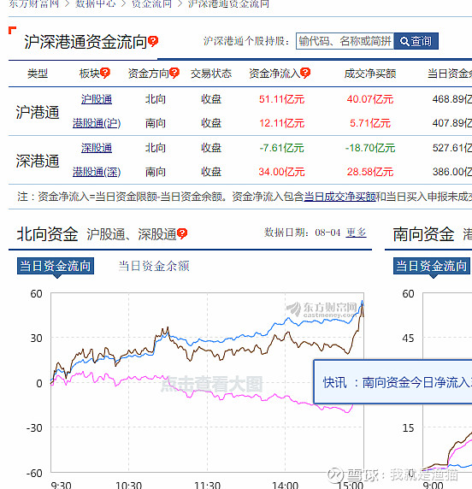Click 51.11亿元 net inflow value

tap(281, 99)
